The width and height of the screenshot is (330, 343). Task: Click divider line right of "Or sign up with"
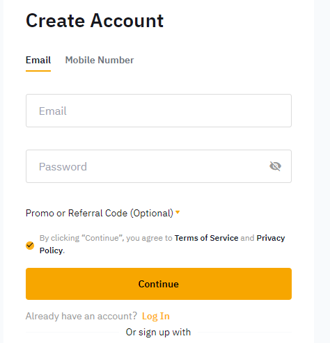(244, 332)
